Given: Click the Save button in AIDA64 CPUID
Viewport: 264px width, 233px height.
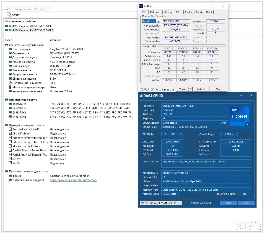Looking at the screenshot, I should (228, 203).
